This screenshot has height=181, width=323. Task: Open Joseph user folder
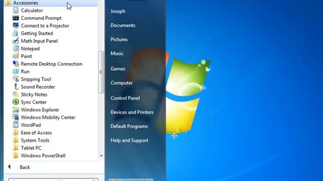[118, 11]
